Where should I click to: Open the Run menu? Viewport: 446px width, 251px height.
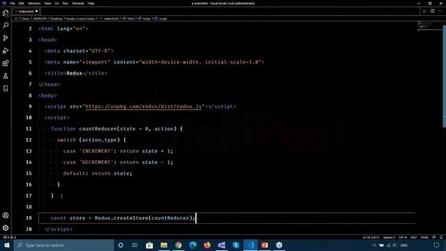[x=66, y=3]
